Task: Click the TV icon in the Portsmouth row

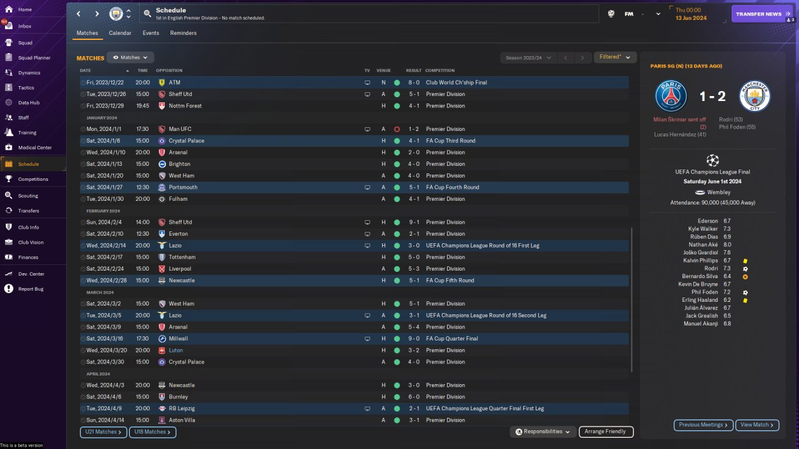Action: pyautogui.click(x=368, y=187)
